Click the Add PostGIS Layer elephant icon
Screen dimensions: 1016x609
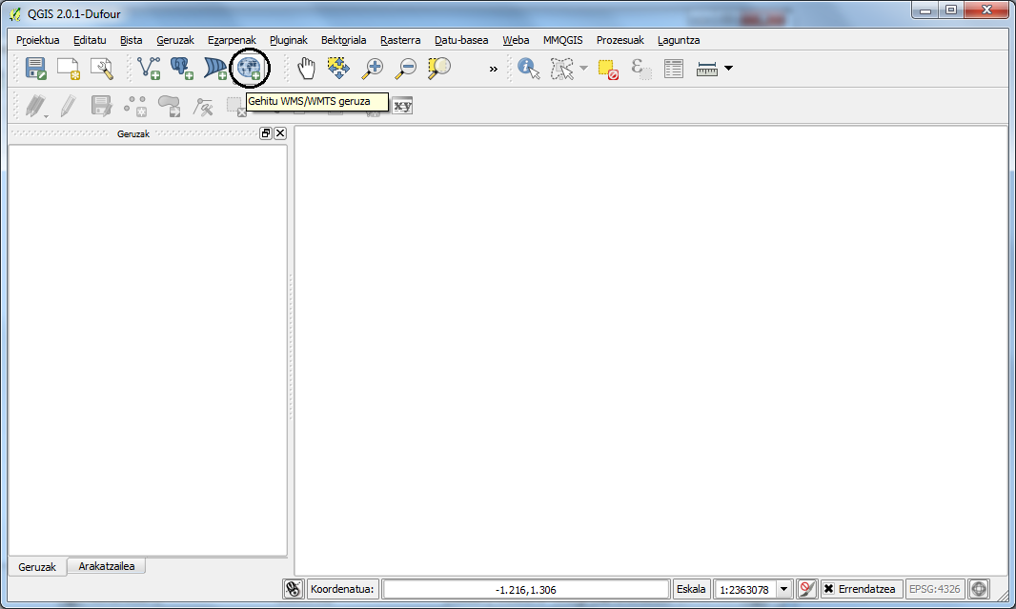[x=181, y=68]
